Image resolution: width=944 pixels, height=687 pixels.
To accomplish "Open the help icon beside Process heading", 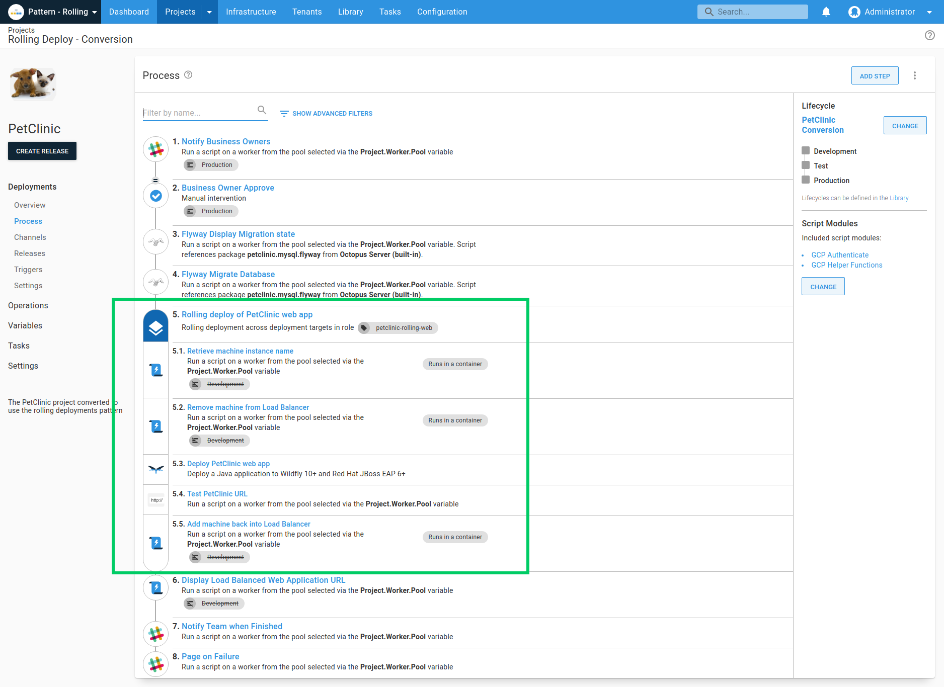I will click(188, 75).
